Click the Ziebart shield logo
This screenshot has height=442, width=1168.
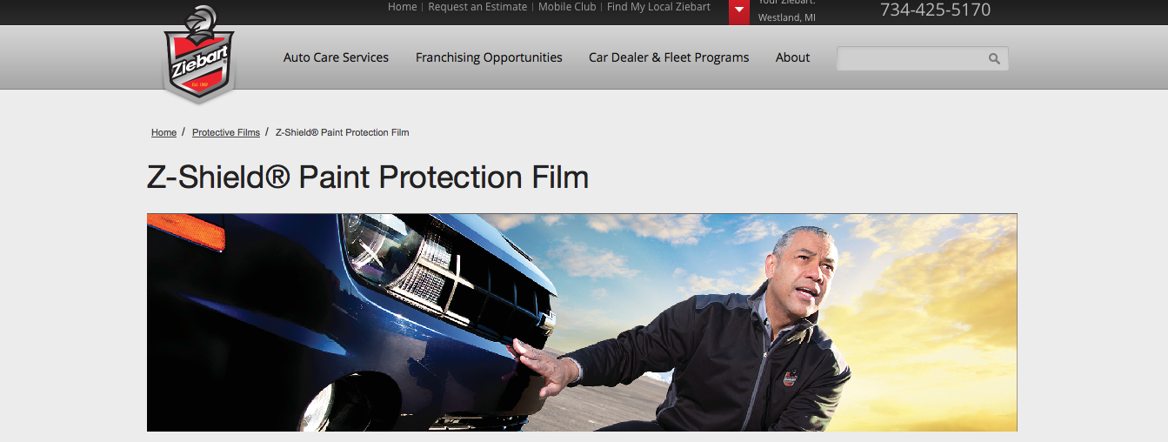pos(199,54)
